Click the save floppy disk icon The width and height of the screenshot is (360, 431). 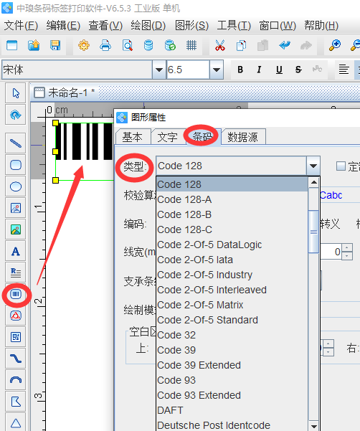tap(55, 45)
